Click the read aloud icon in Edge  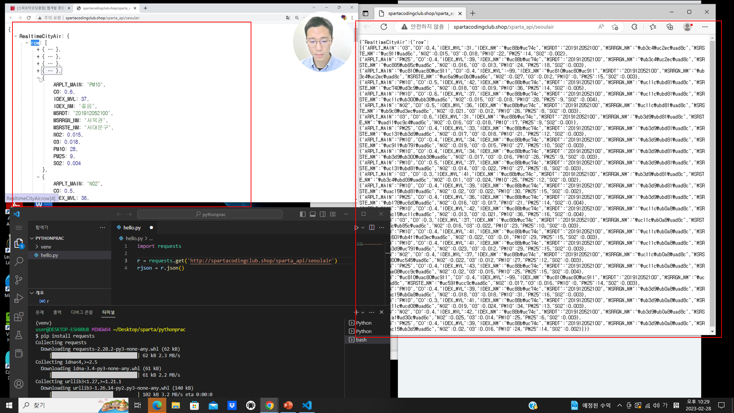pyautogui.click(x=601, y=27)
